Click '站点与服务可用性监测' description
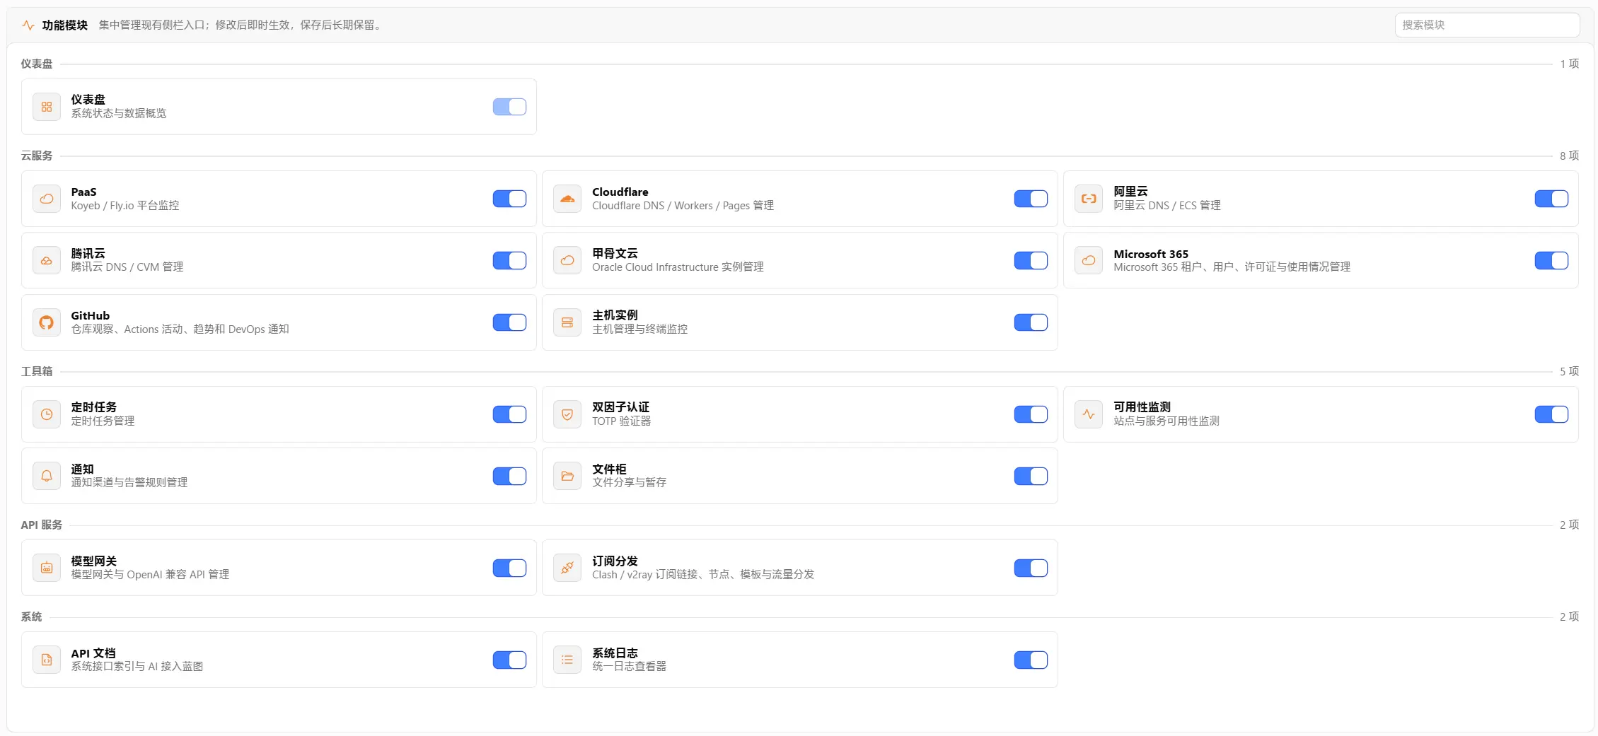Viewport: 1598px width, 736px height. pyautogui.click(x=1166, y=421)
